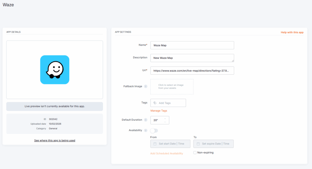Click Add Scheduled Availability
Viewport: 312px width, 169px height.
click(166, 153)
